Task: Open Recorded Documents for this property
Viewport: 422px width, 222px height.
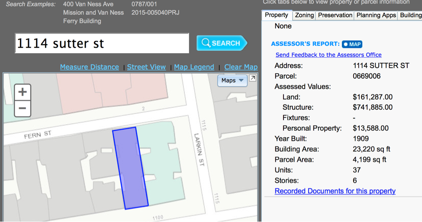Action: 335,191
